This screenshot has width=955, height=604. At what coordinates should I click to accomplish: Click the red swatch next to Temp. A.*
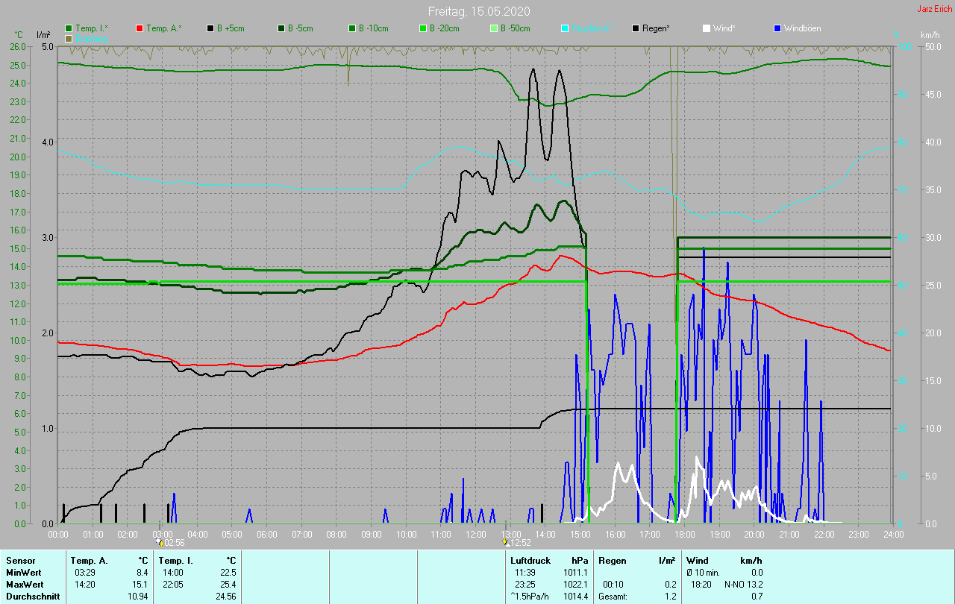pyautogui.click(x=140, y=28)
